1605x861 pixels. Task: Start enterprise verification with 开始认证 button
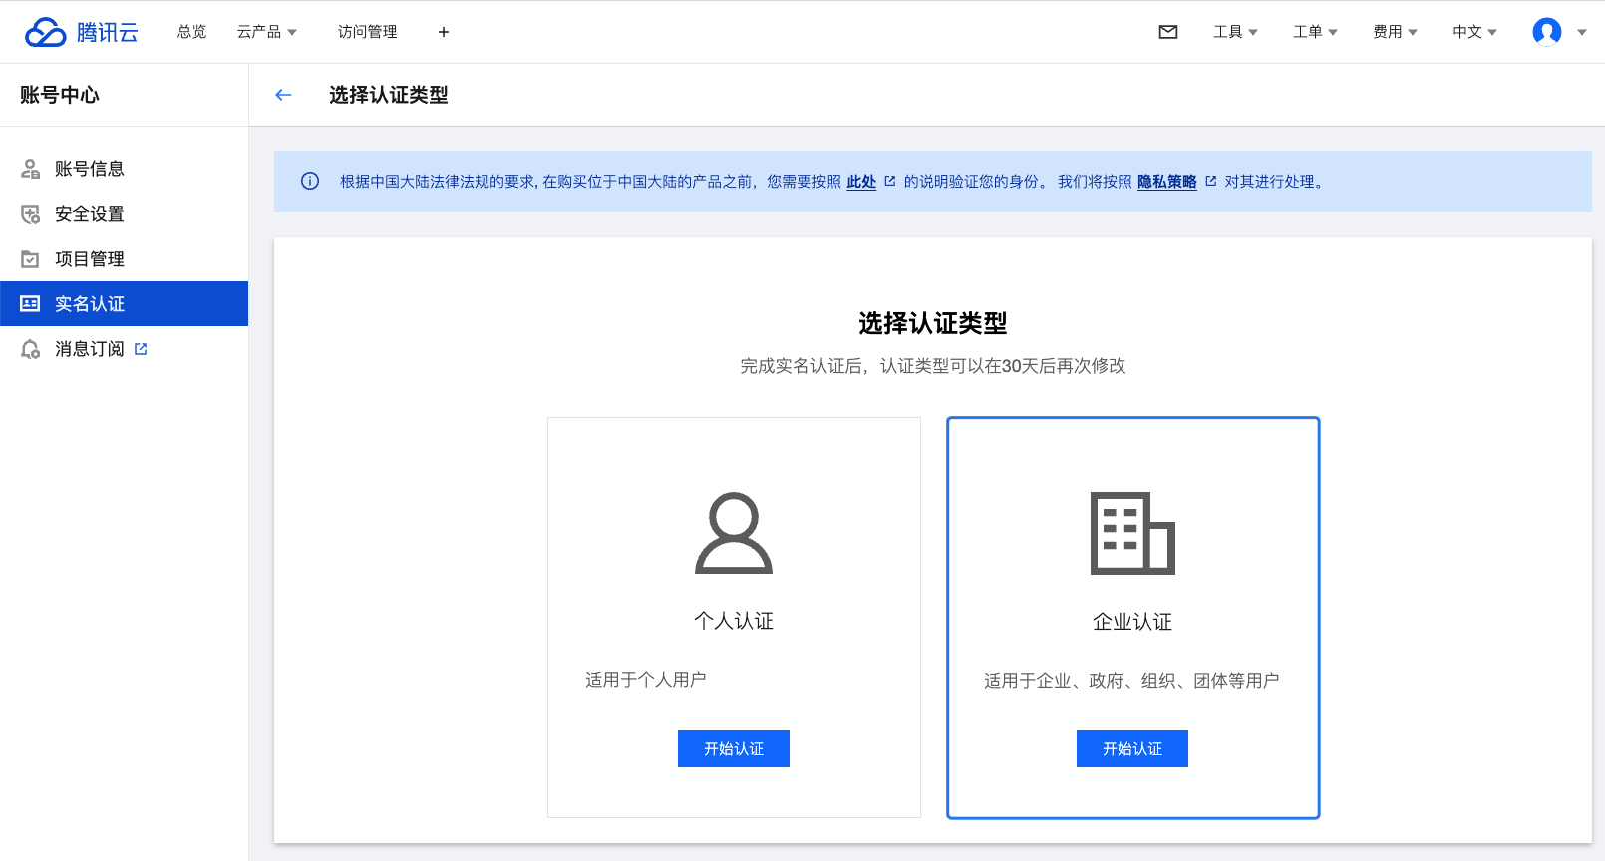[1132, 748]
